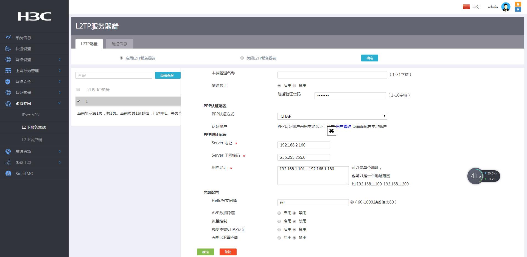Click the L2TP用户组号 column header text

click(x=97, y=90)
